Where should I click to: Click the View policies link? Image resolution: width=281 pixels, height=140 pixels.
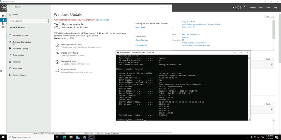click(103, 20)
